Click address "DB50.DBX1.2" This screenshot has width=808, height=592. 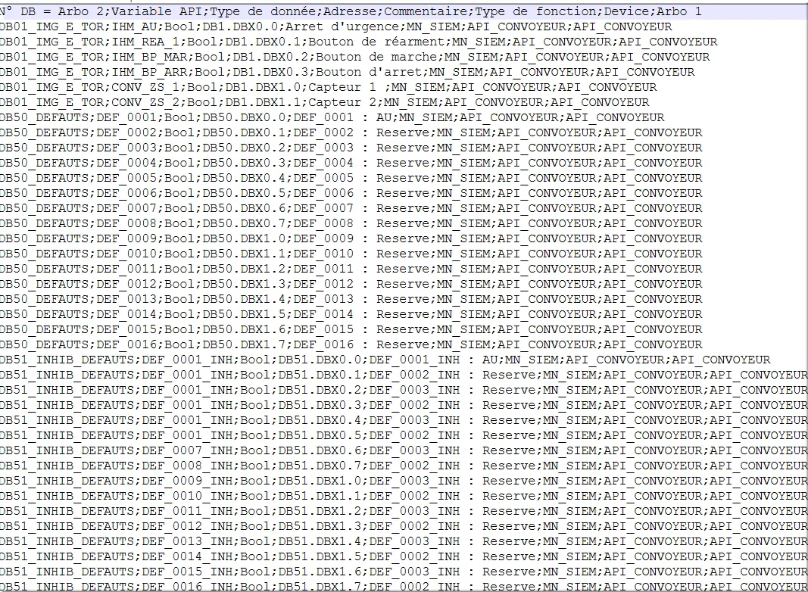(x=244, y=269)
